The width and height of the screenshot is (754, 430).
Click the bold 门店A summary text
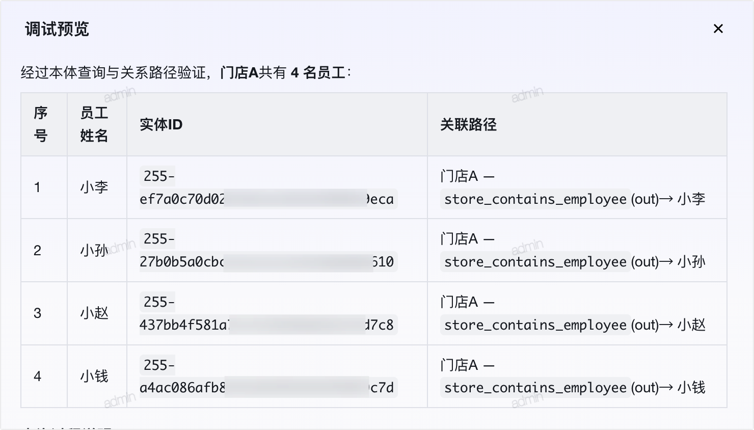[x=239, y=72]
